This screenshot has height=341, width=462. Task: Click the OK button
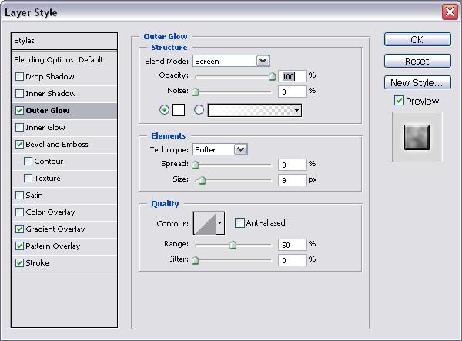tap(417, 39)
